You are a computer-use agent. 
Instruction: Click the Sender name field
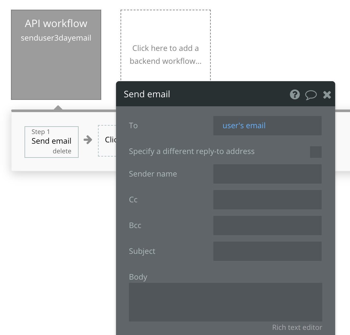coord(267,174)
